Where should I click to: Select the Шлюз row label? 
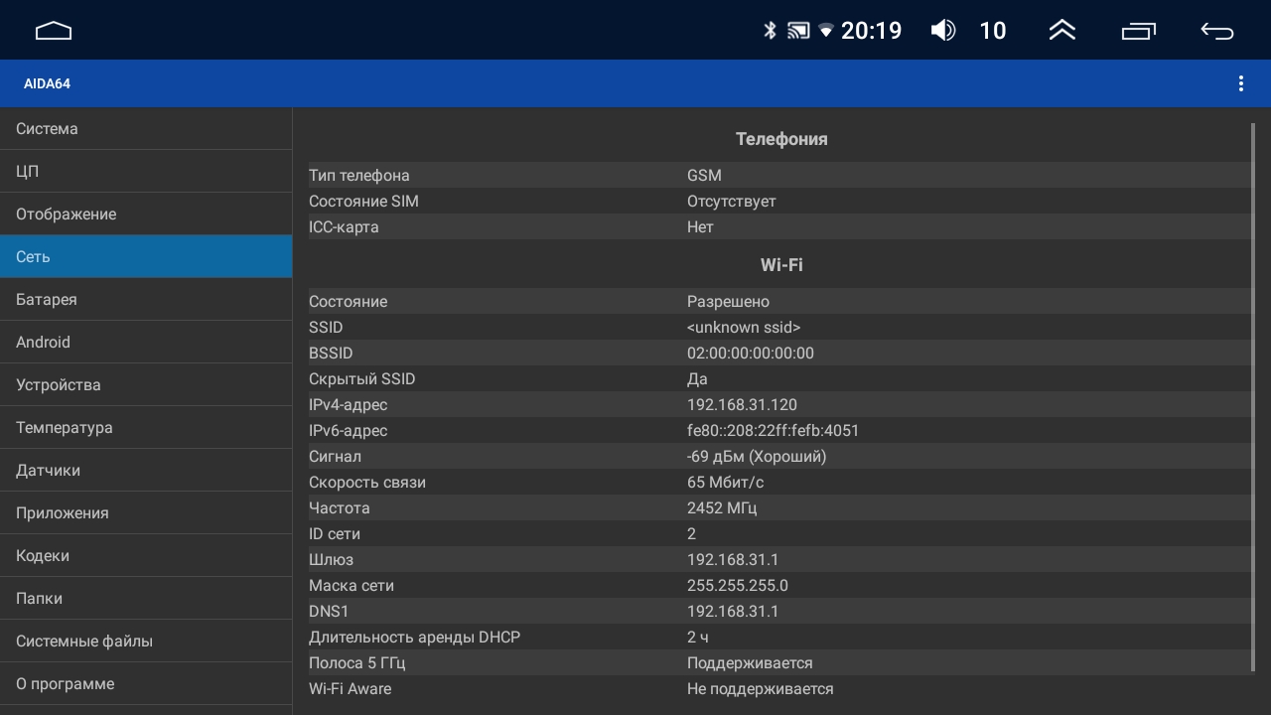tap(331, 560)
